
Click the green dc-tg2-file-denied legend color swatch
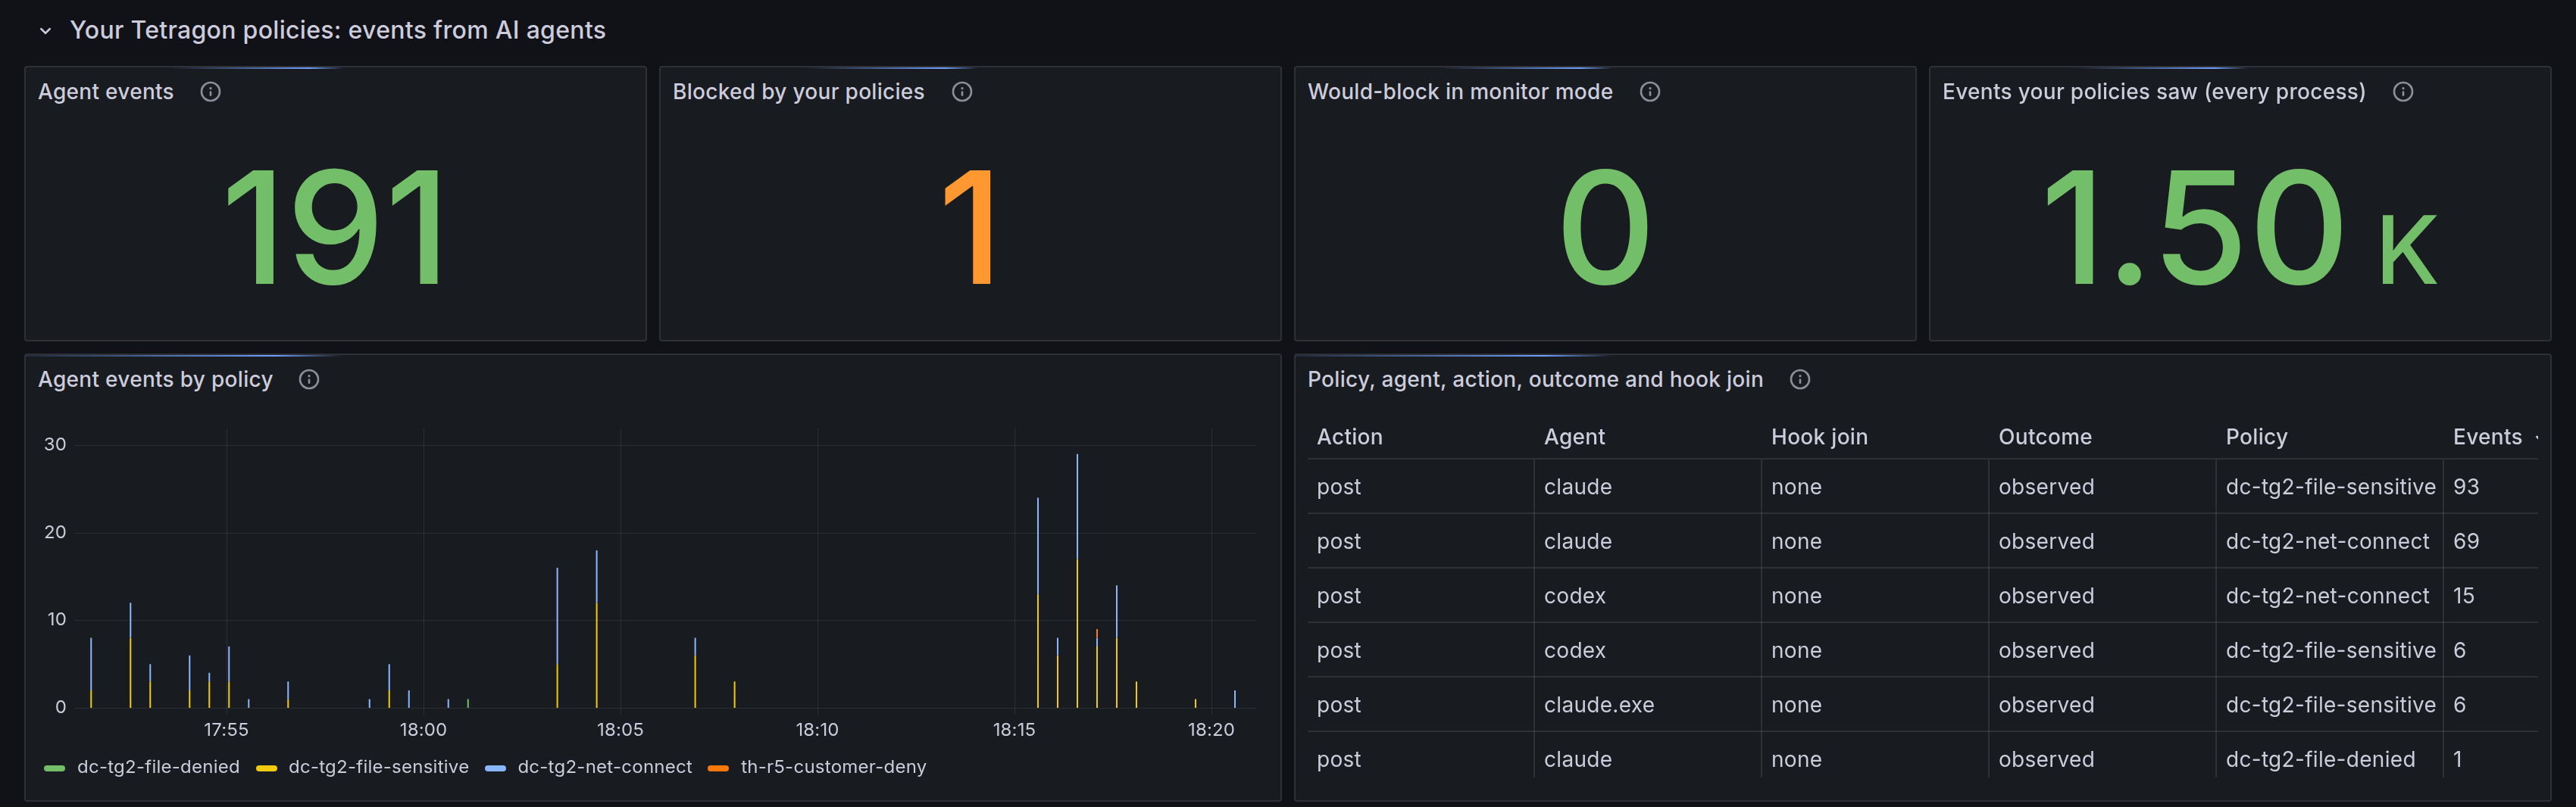[x=55, y=768]
